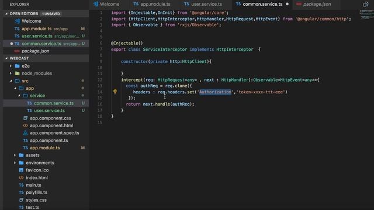Open user.service.ts in the service folder

(x=46, y=111)
